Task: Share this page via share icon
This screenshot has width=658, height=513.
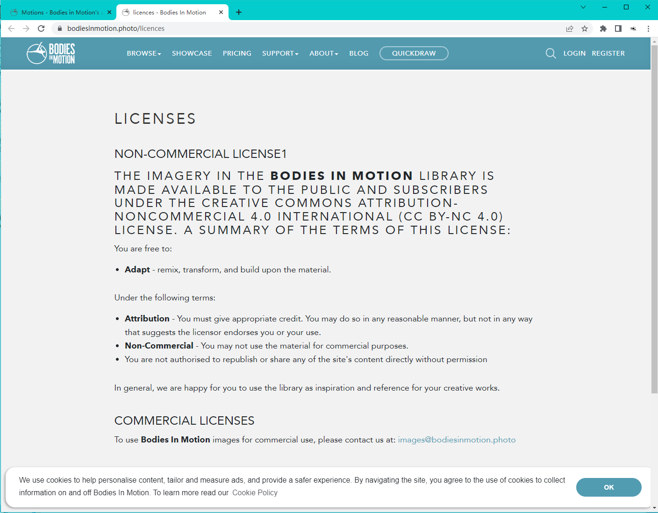Action: pyautogui.click(x=570, y=28)
